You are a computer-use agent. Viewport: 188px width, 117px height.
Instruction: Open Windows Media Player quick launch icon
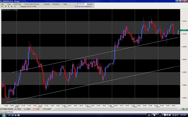tap(18, 115)
